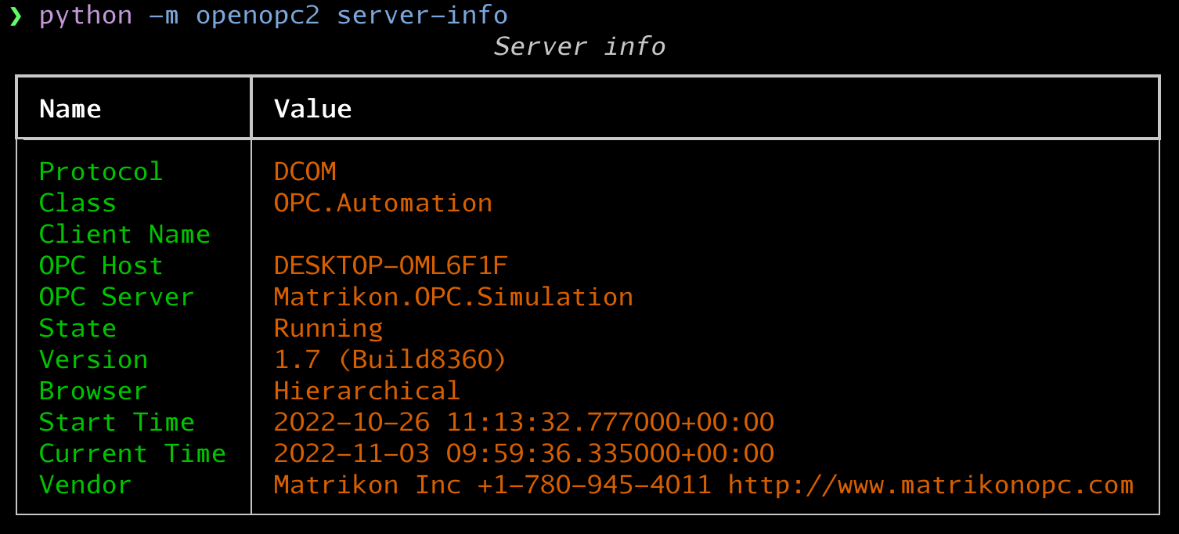
Task: Click the Matrikon phone number +1-780-945-4011
Action: point(591,485)
